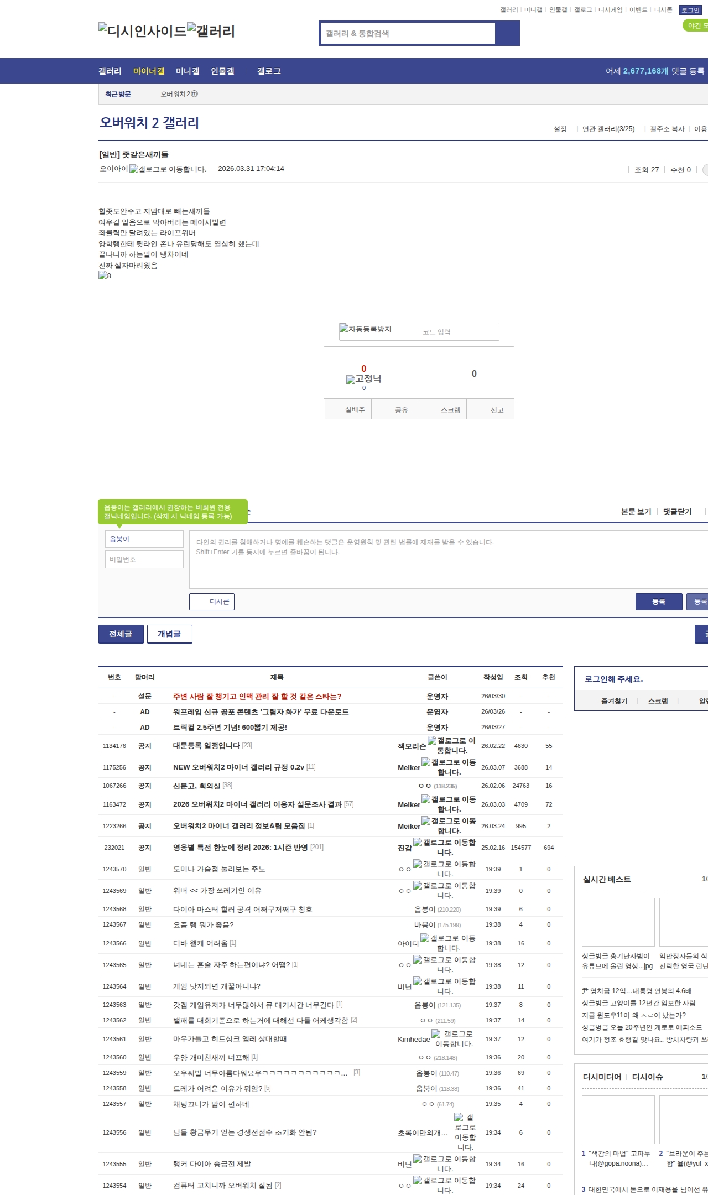Click 갤주소 복사 link
The image size is (708, 1195).
[x=667, y=129]
